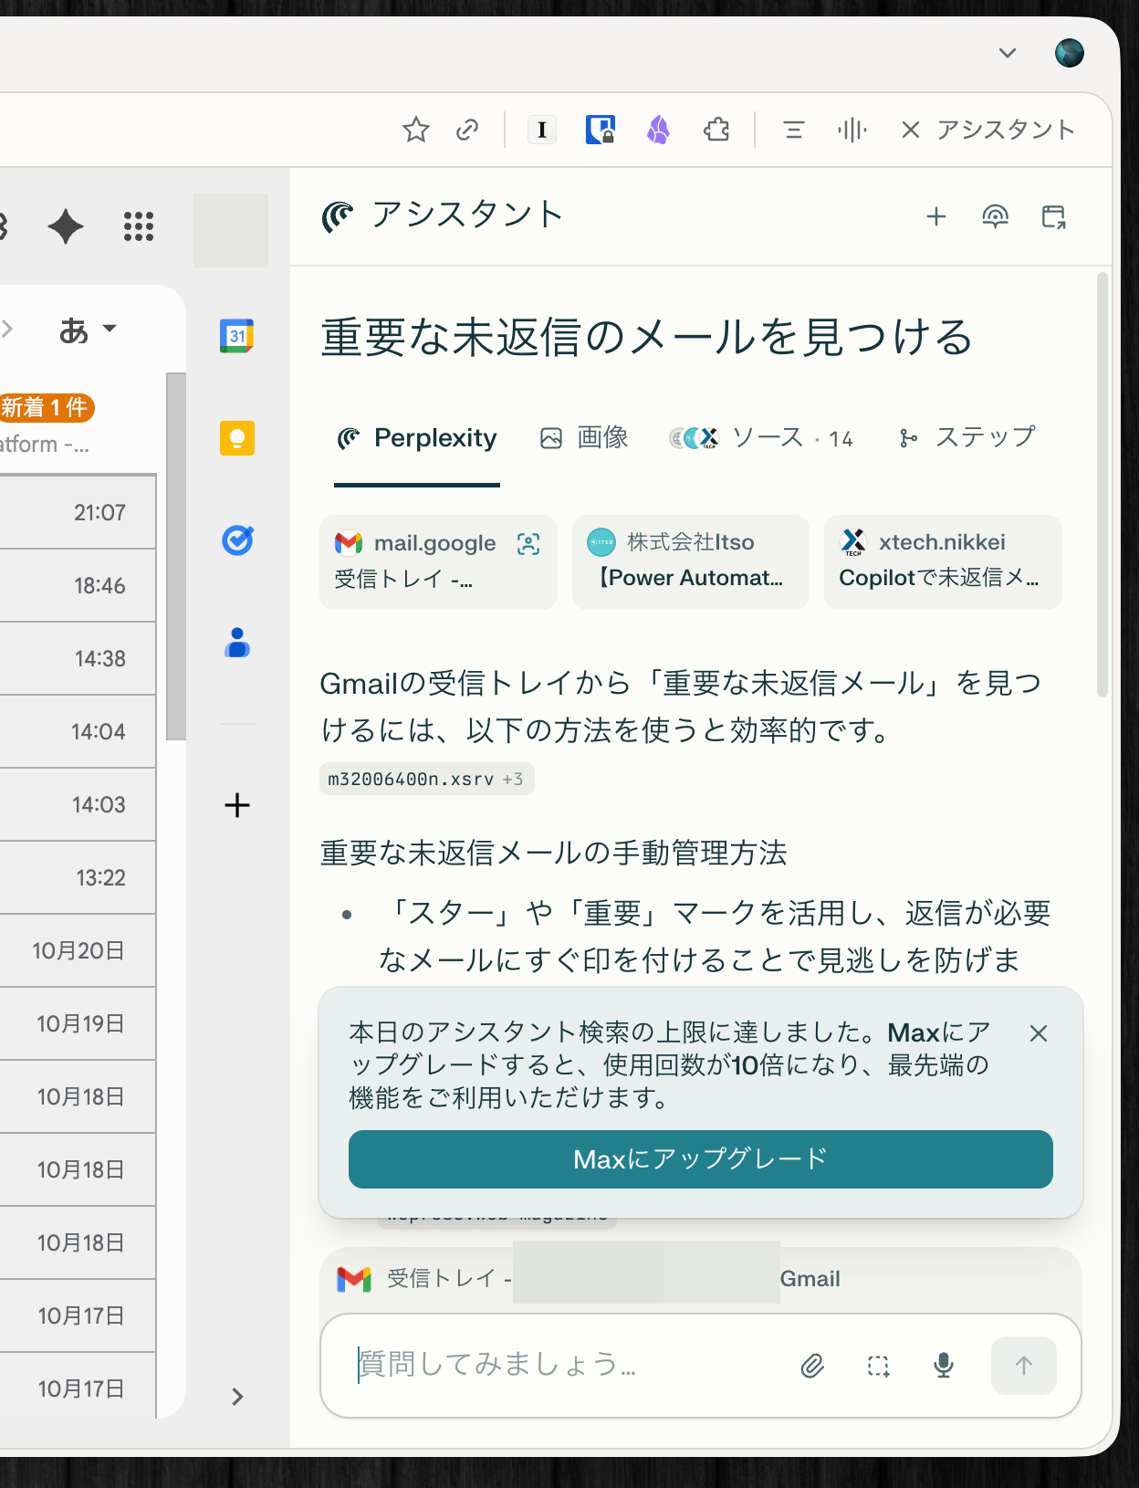Click the Maxにアップグレード button
This screenshot has height=1488, width=1139.
point(700,1159)
